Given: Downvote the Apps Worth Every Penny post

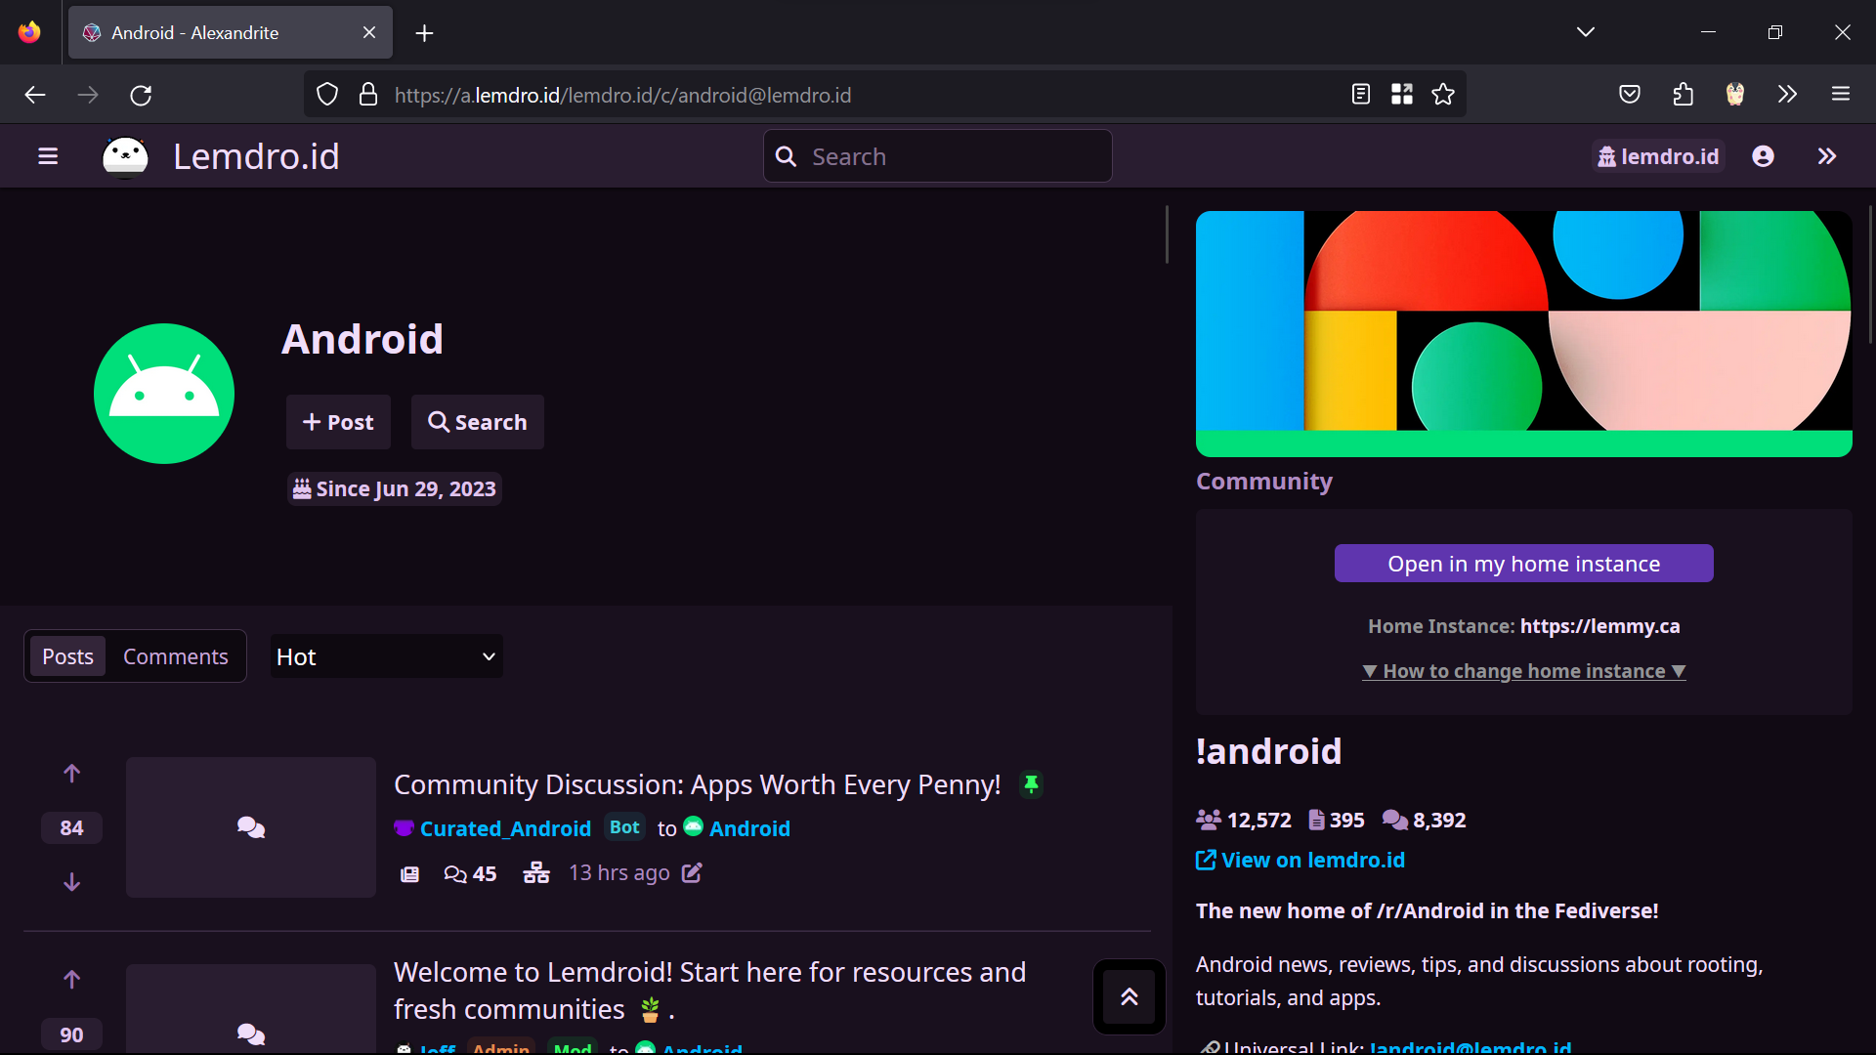Looking at the screenshot, I should [71, 882].
